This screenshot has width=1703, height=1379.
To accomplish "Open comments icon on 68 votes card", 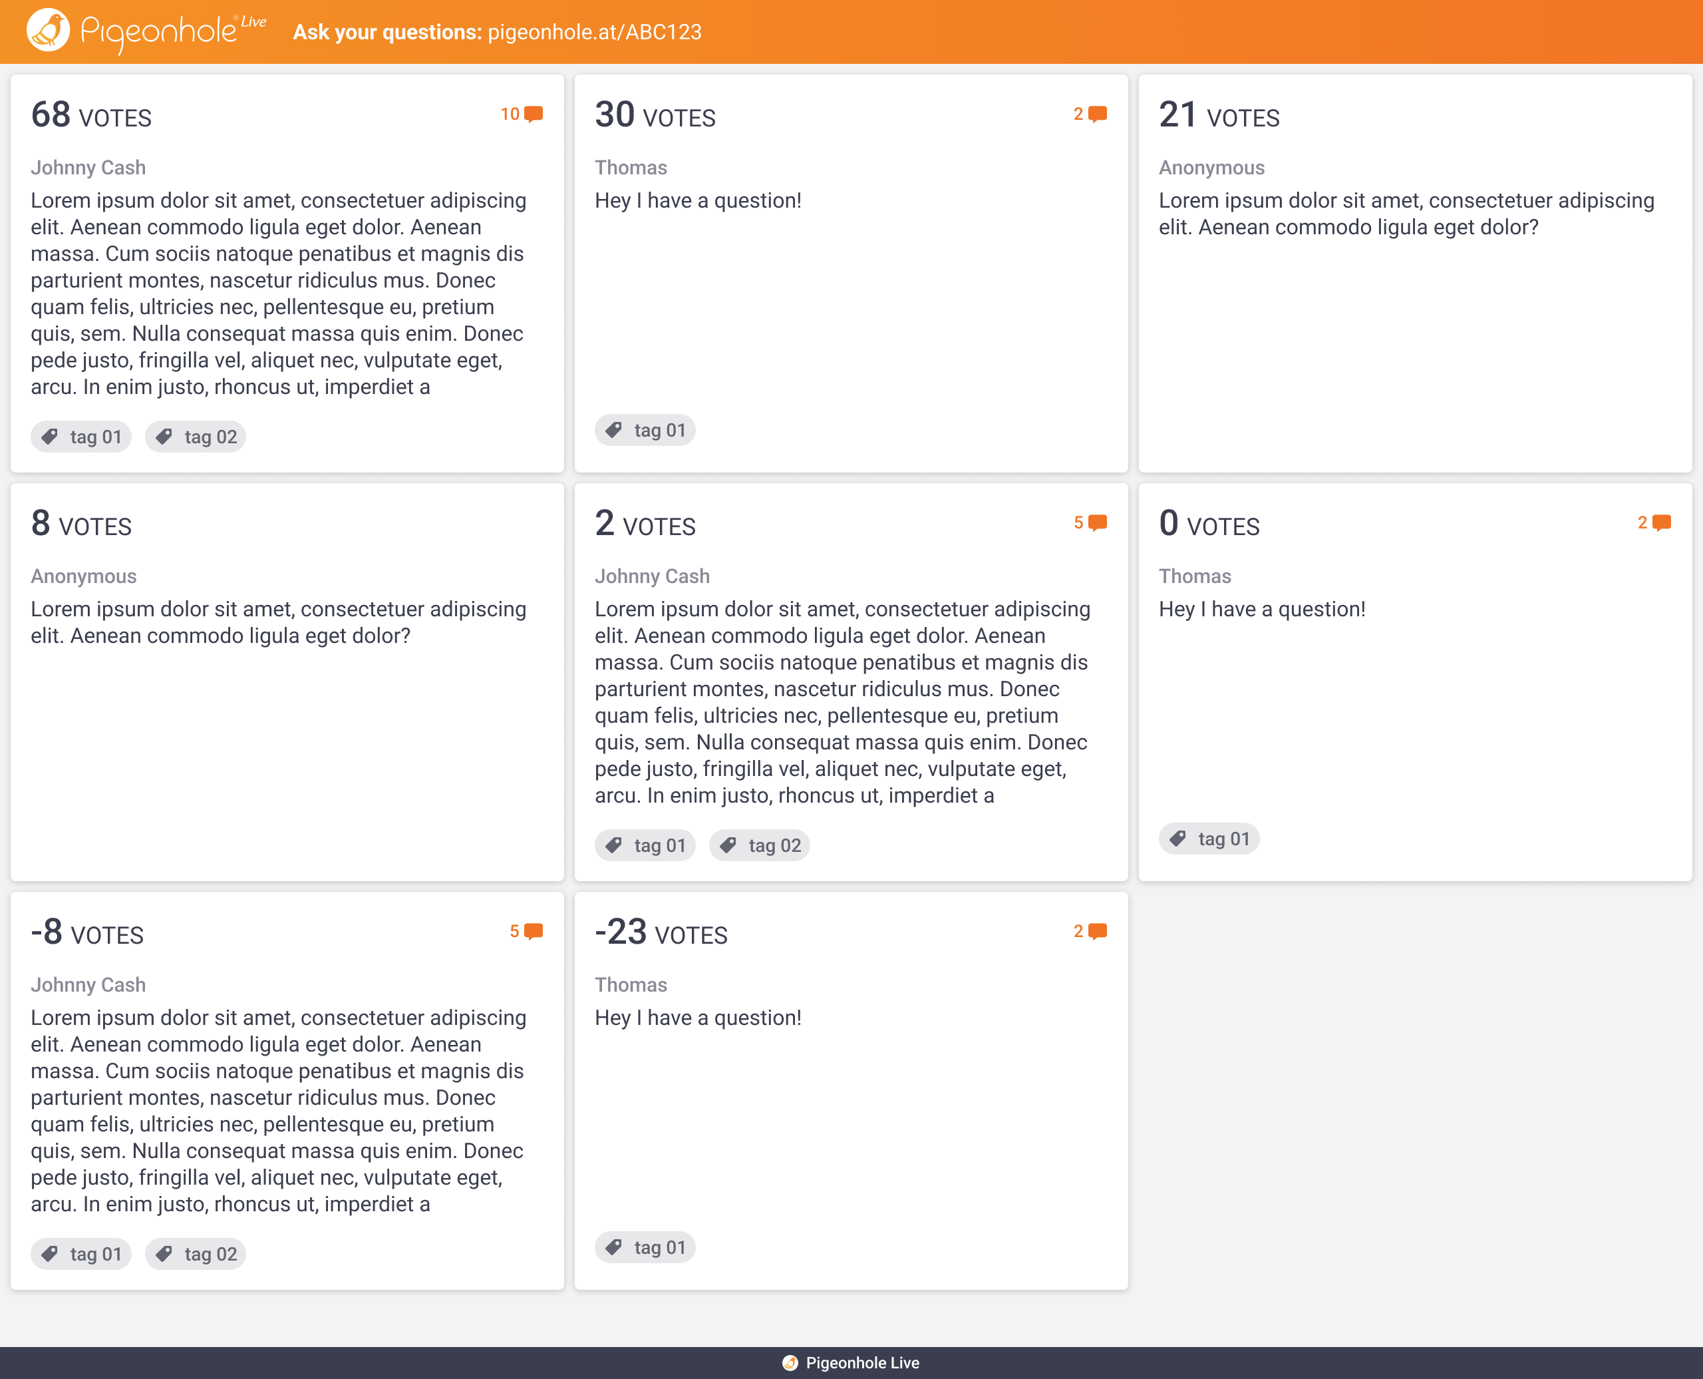I will point(534,114).
